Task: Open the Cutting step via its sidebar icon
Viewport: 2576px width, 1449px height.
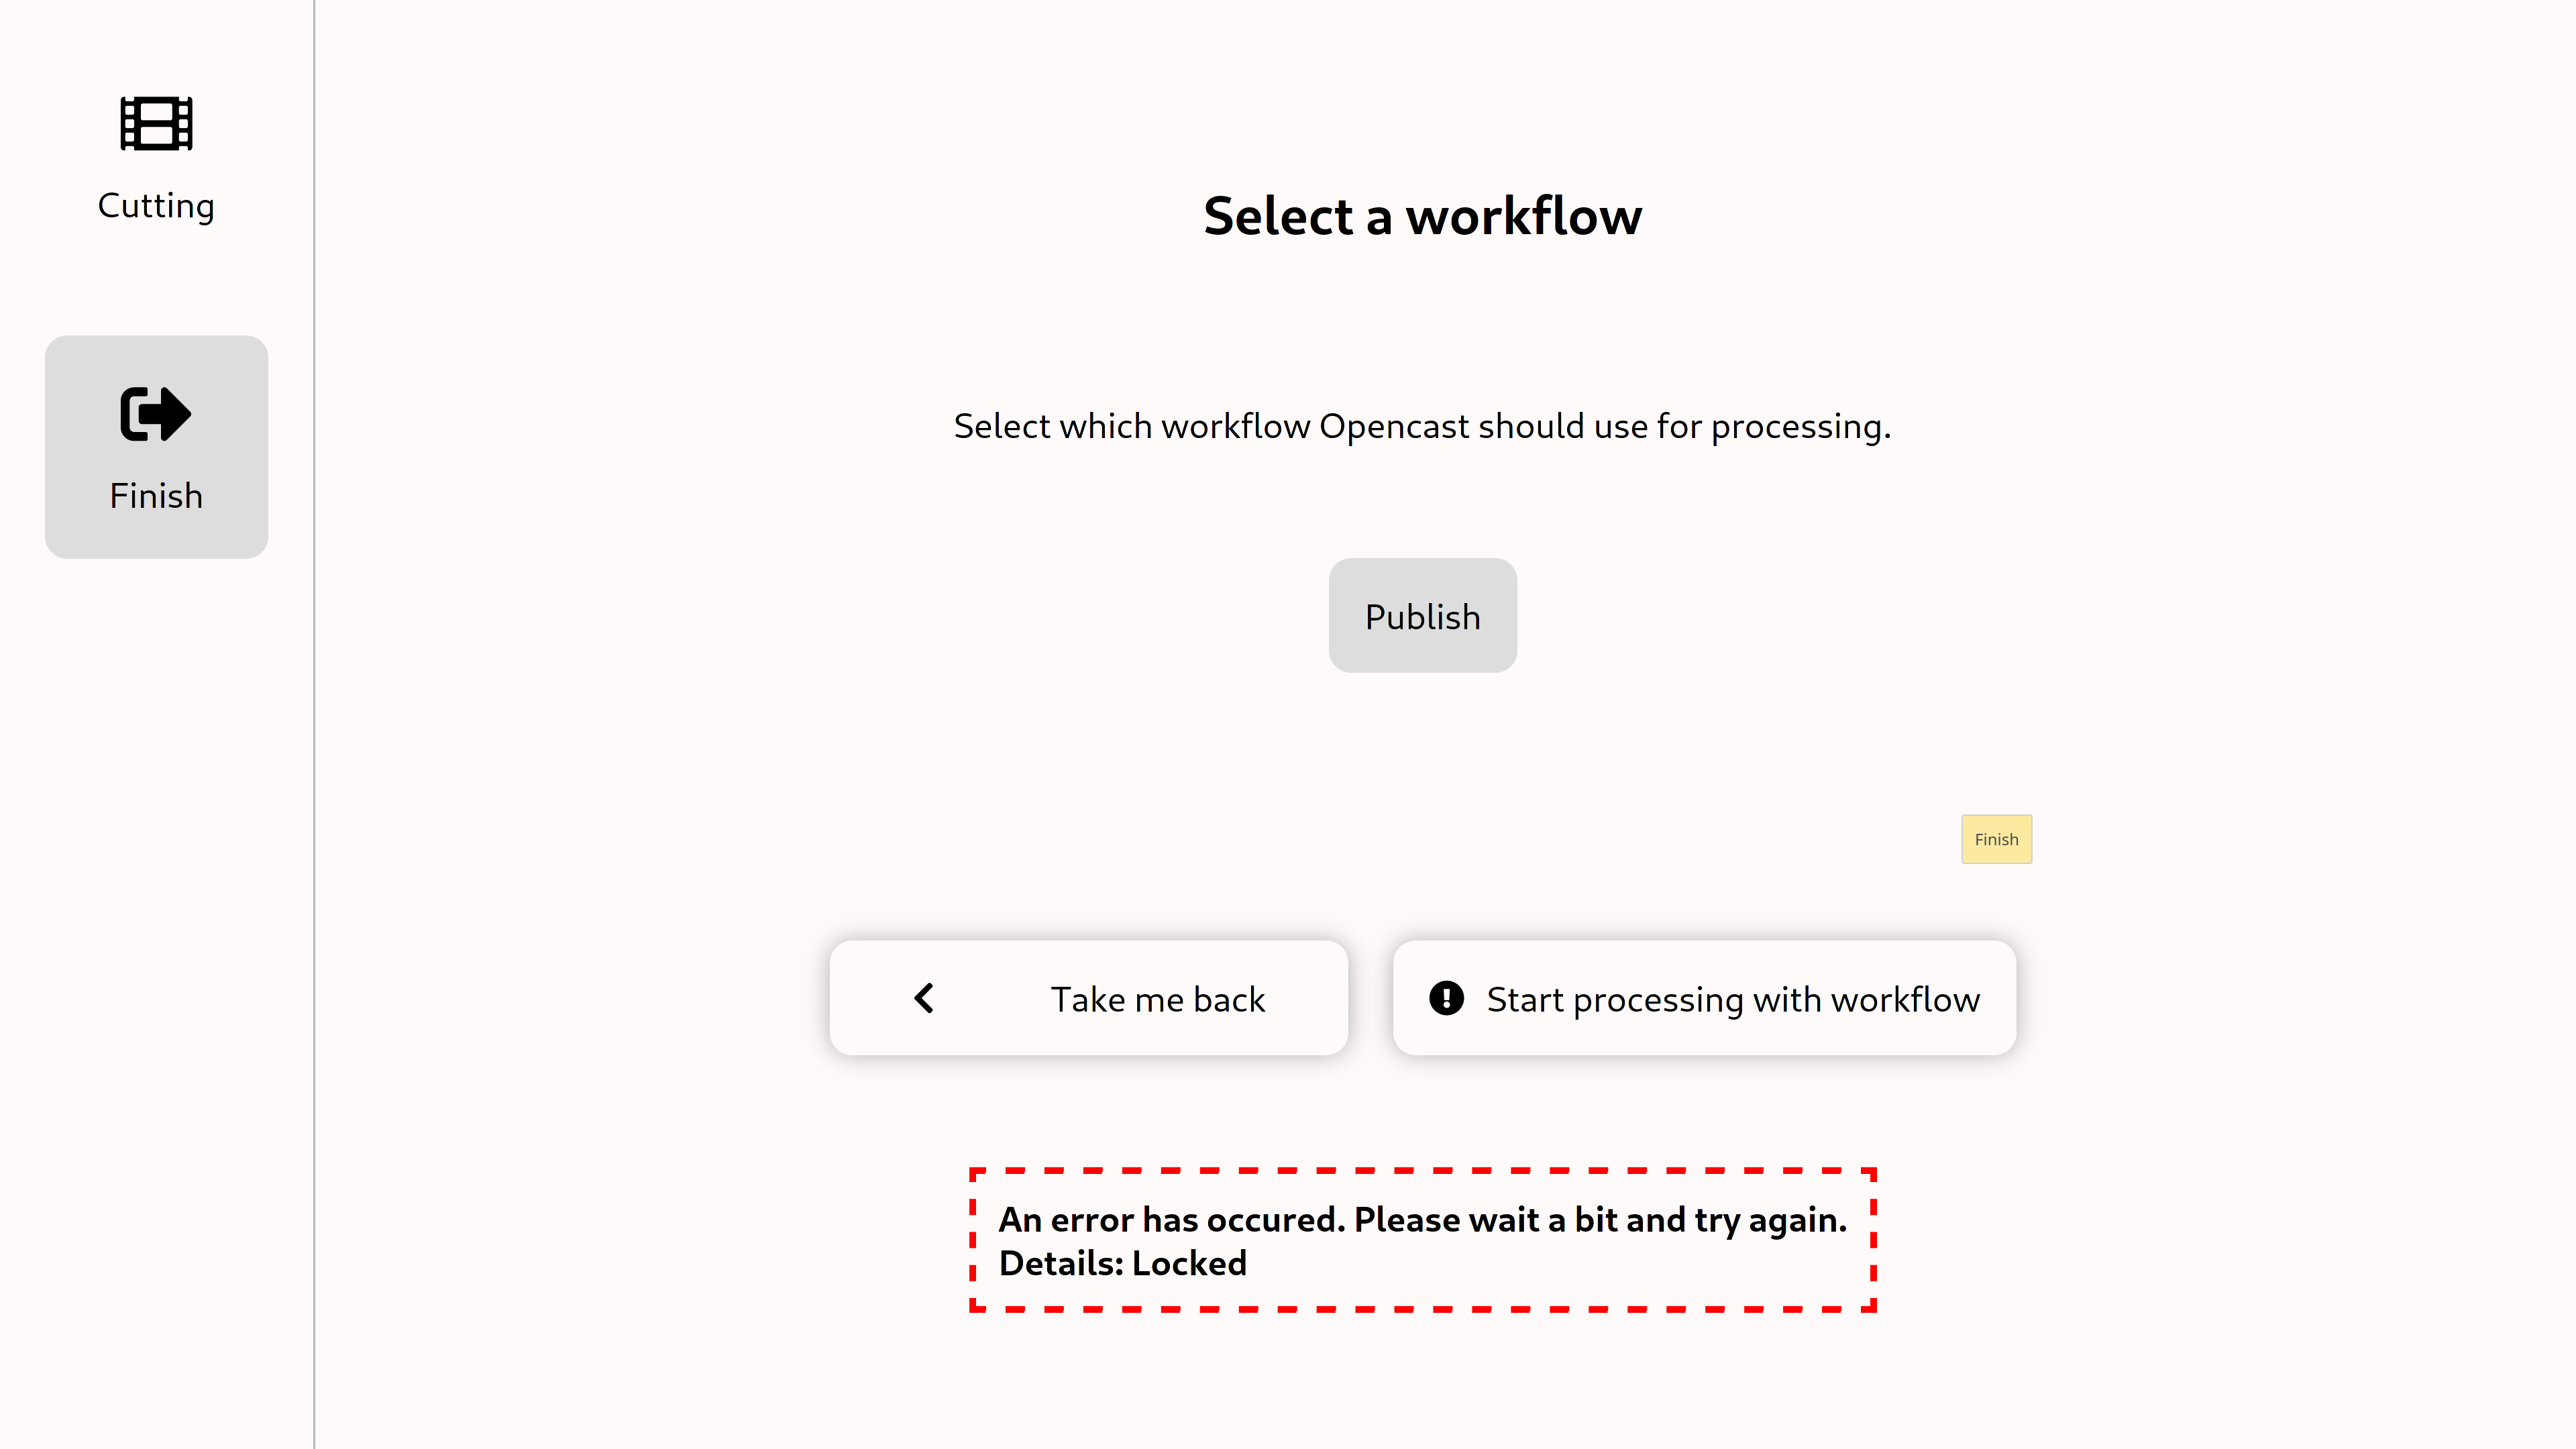Action: coord(156,124)
